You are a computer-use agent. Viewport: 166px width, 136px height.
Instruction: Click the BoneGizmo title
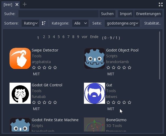pos(116,120)
